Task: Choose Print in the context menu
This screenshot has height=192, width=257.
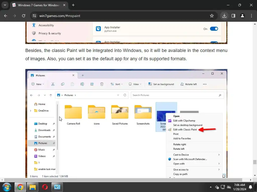Action: (194, 134)
